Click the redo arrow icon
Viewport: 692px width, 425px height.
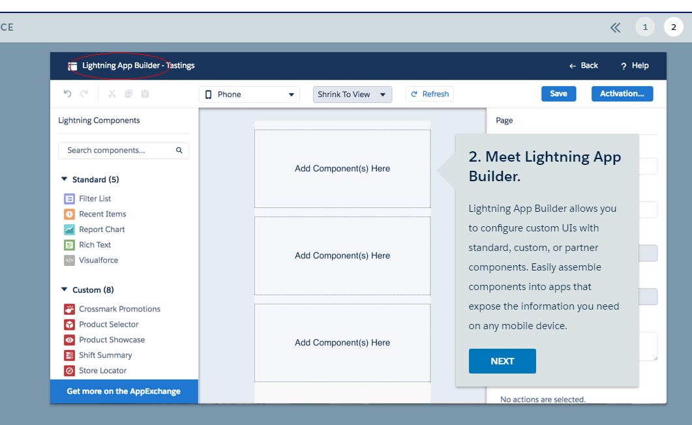(84, 93)
